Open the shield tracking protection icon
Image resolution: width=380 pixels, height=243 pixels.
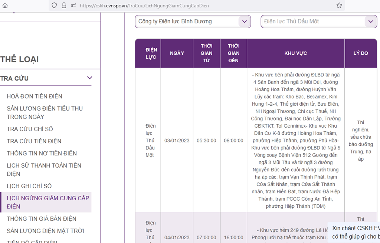click(54, 5)
